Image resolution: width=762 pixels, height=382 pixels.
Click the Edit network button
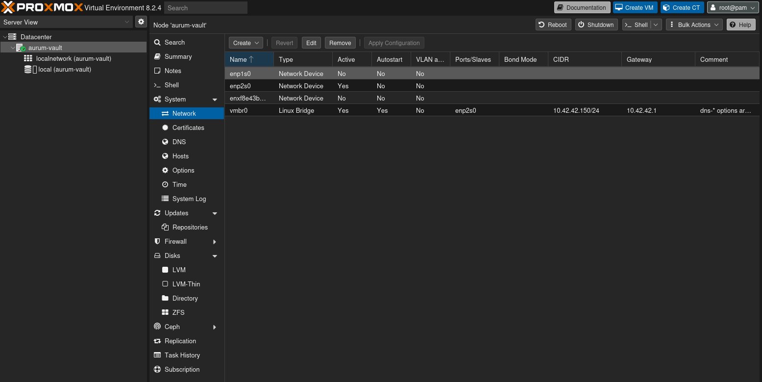point(311,43)
